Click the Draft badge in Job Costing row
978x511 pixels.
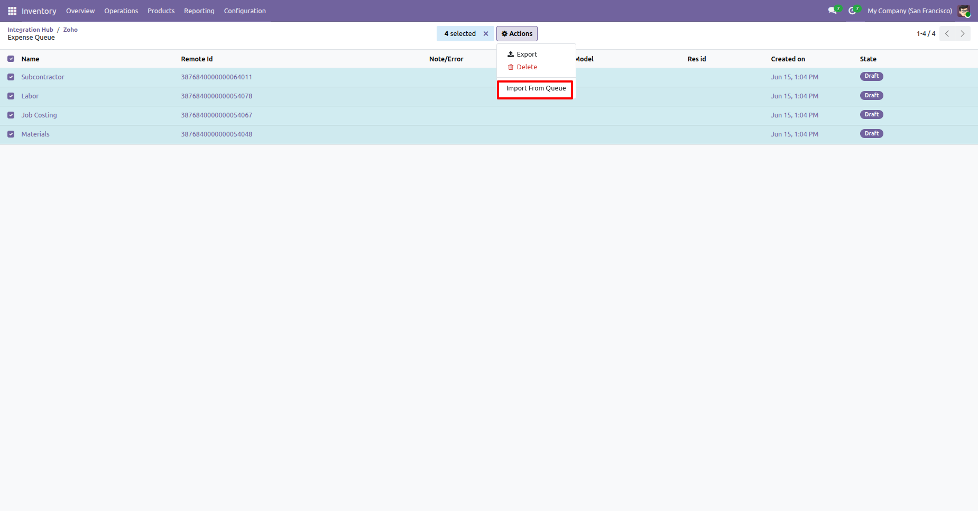click(871, 114)
